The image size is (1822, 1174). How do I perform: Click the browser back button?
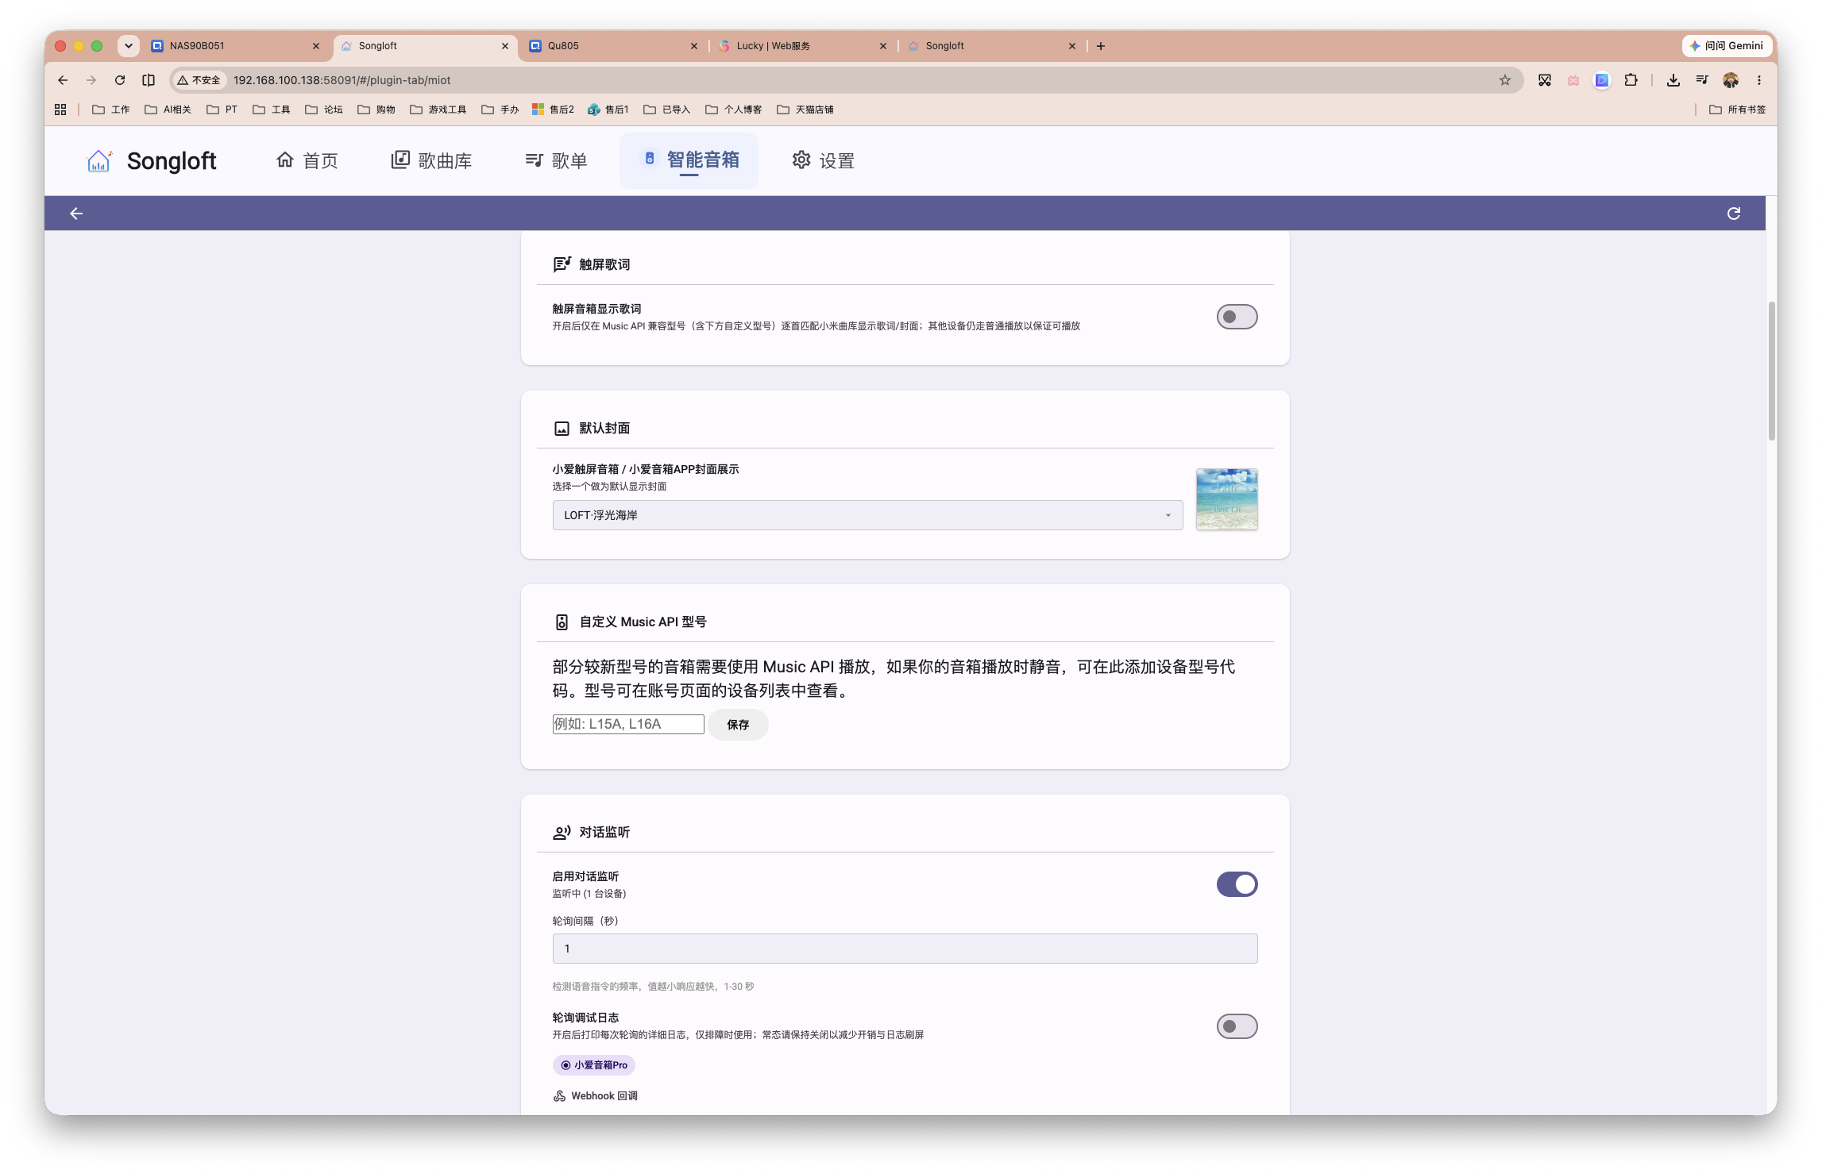(63, 80)
